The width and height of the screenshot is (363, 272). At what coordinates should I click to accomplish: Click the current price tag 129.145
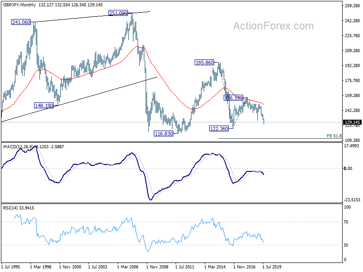(x=352, y=122)
